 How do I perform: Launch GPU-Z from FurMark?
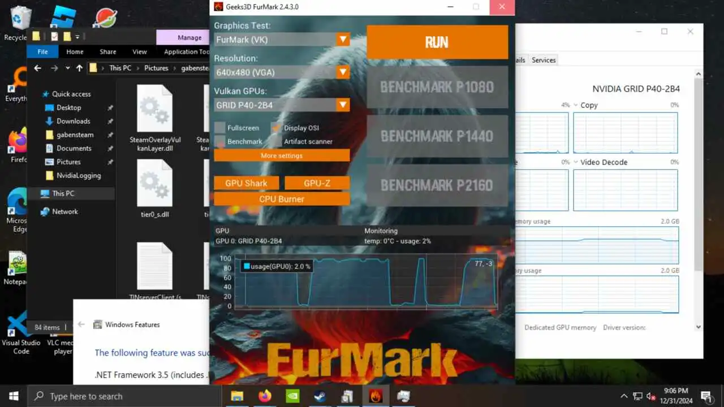tap(317, 183)
